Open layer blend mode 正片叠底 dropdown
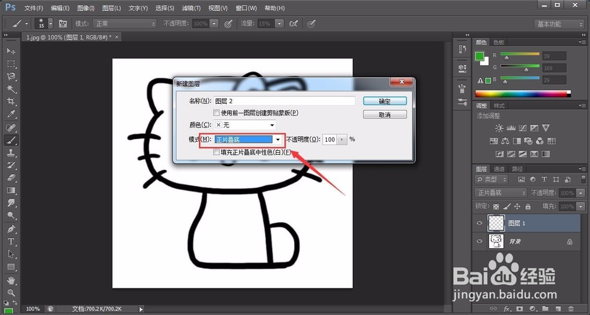Image resolution: width=590 pixels, height=315 pixels. coord(500,193)
